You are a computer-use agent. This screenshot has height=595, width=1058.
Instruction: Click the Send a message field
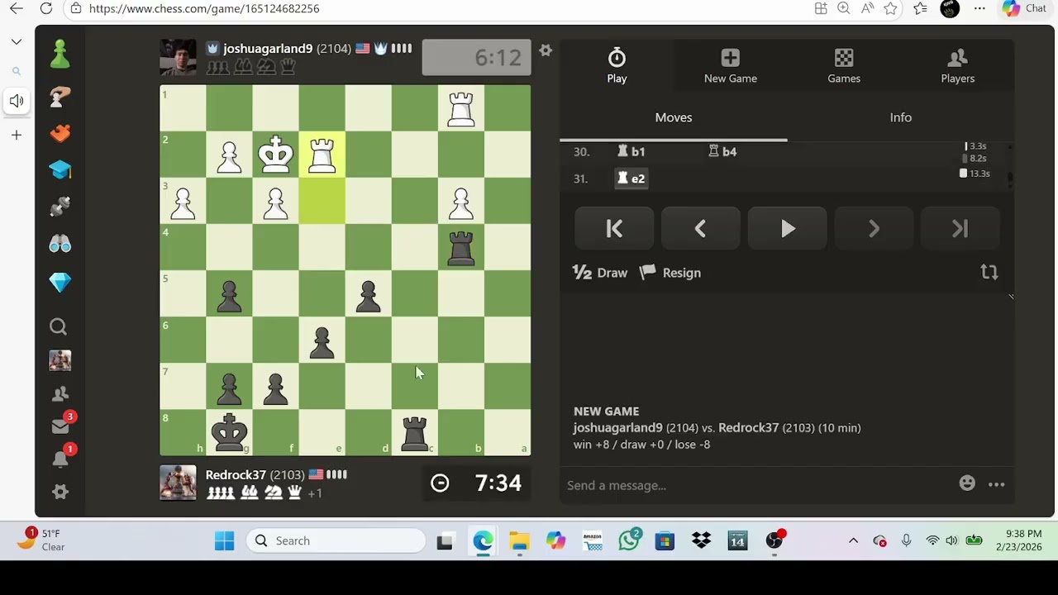click(756, 485)
